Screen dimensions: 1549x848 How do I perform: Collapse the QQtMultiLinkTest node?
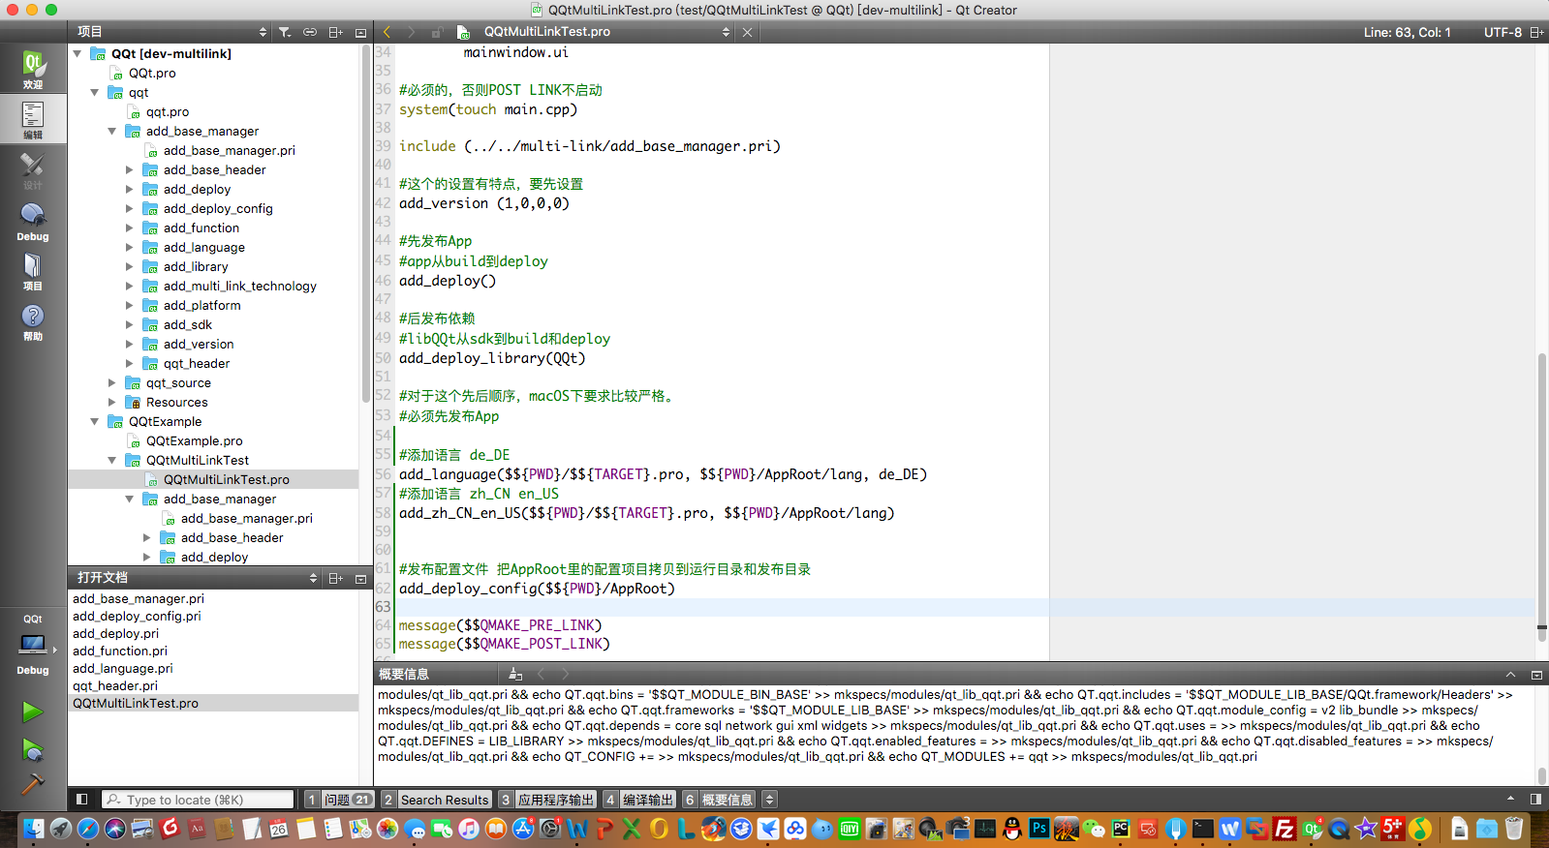point(112,460)
